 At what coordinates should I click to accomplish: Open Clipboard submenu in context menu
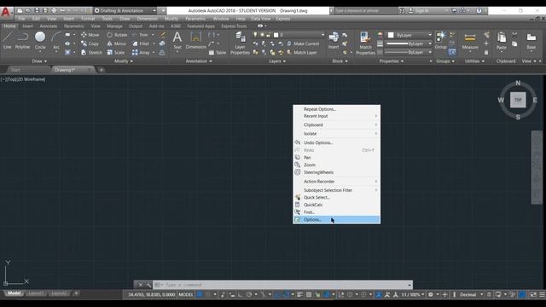point(336,125)
